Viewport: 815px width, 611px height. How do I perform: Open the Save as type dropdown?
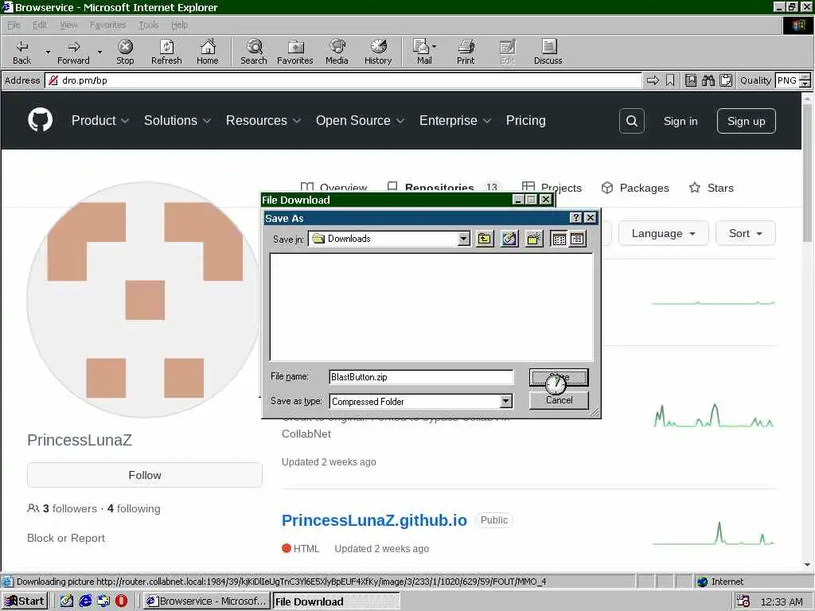(x=505, y=401)
